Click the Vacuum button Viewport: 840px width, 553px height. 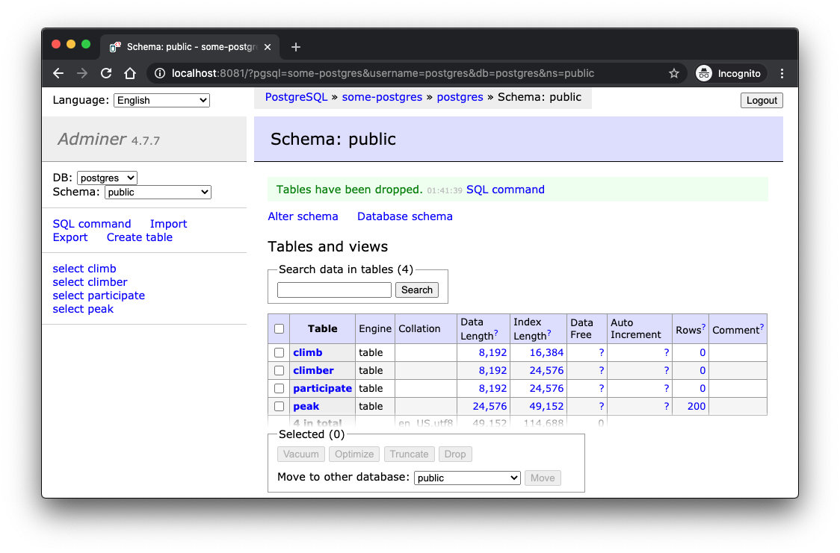coord(301,454)
